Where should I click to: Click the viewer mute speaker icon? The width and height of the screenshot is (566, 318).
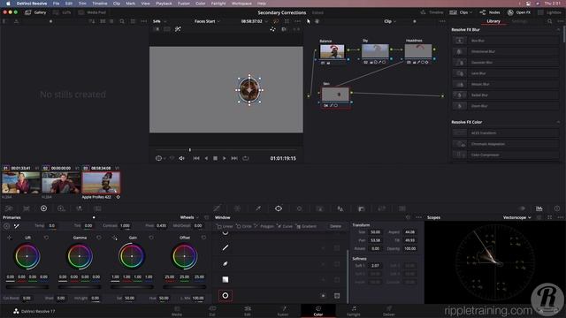coord(181,158)
